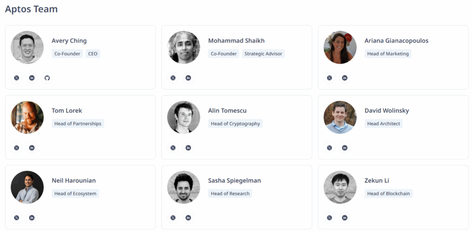Open David Wolinsky's X icon

click(x=329, y=148)
